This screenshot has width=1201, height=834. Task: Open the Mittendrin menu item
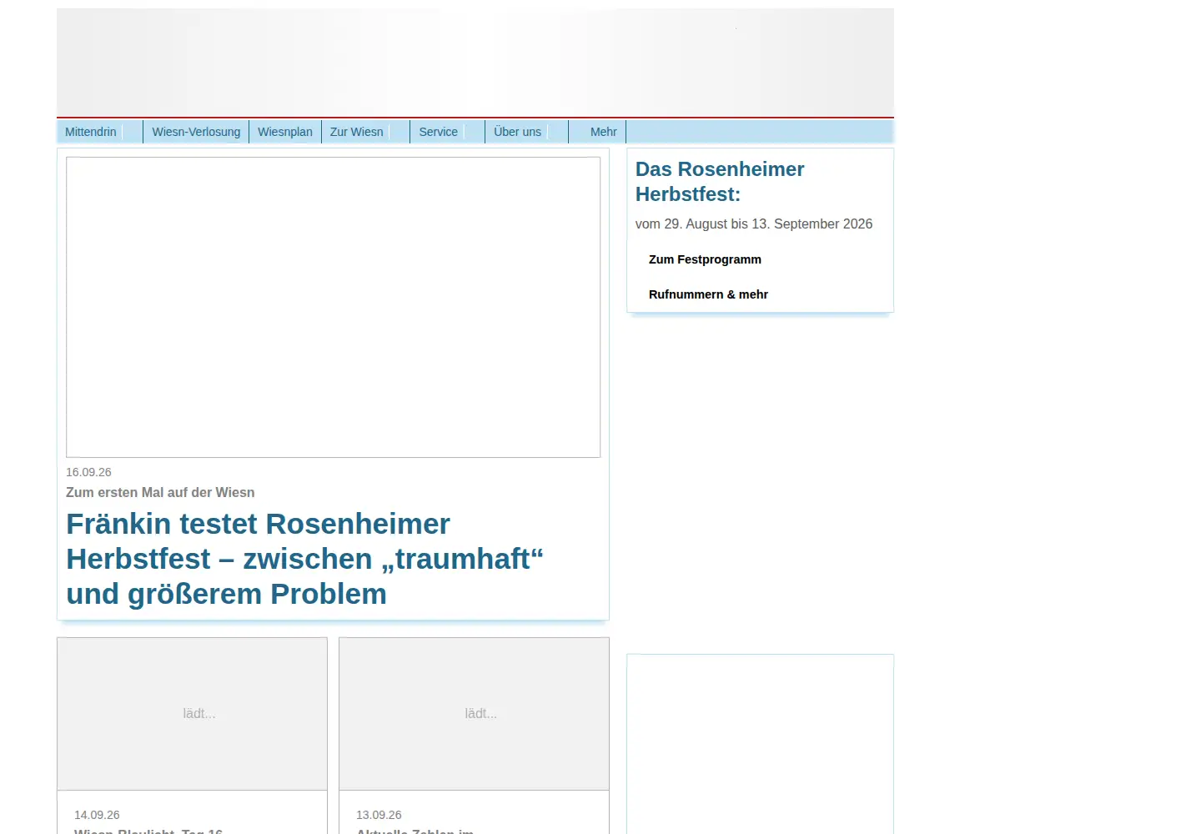[x=91, y=132]
